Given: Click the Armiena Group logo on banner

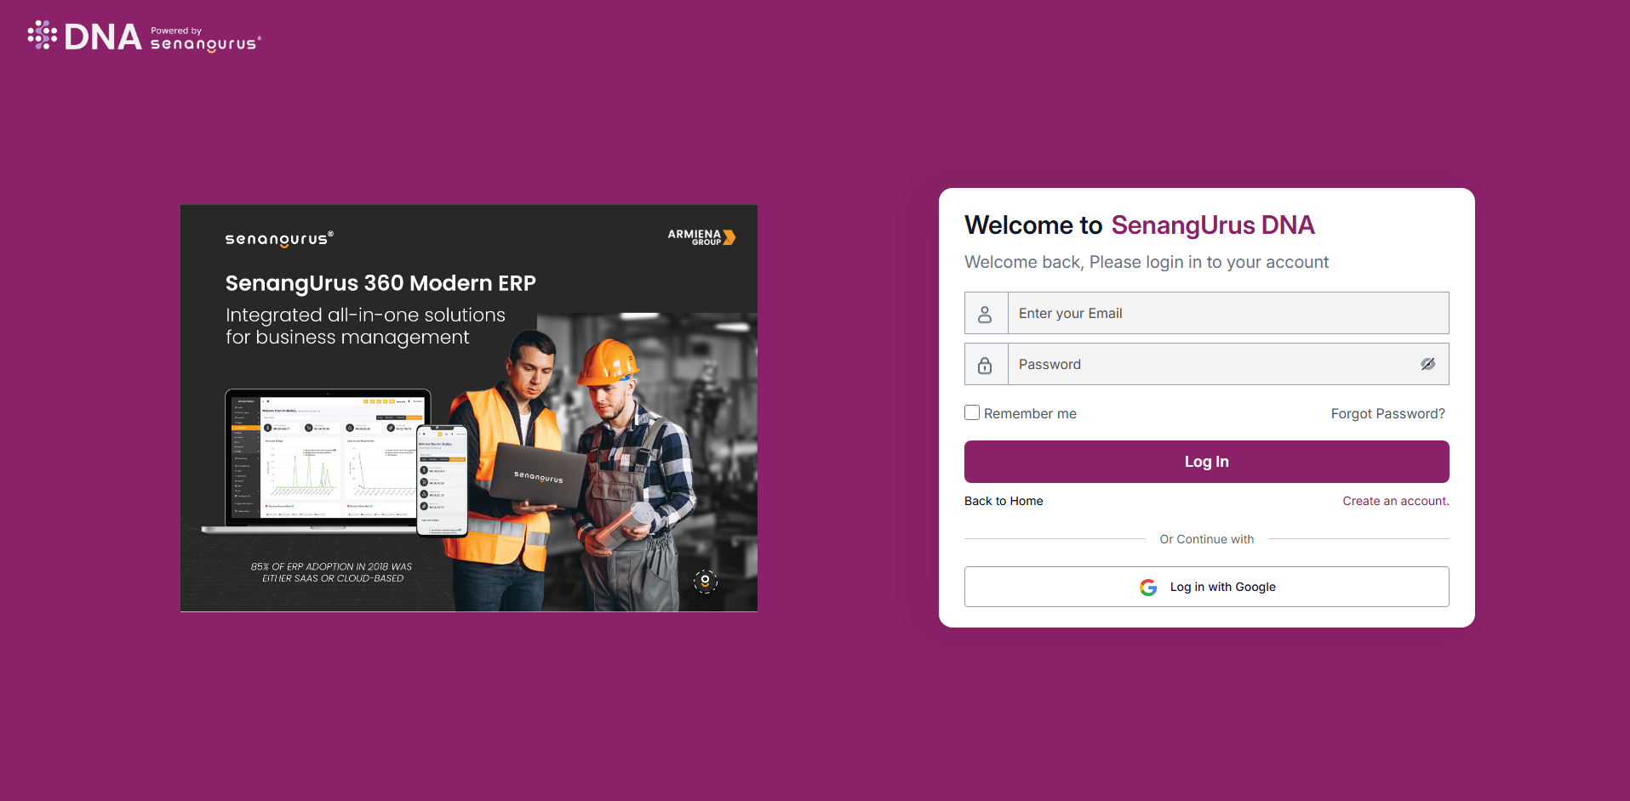Looking at the screenshot, I should point(701,237).
